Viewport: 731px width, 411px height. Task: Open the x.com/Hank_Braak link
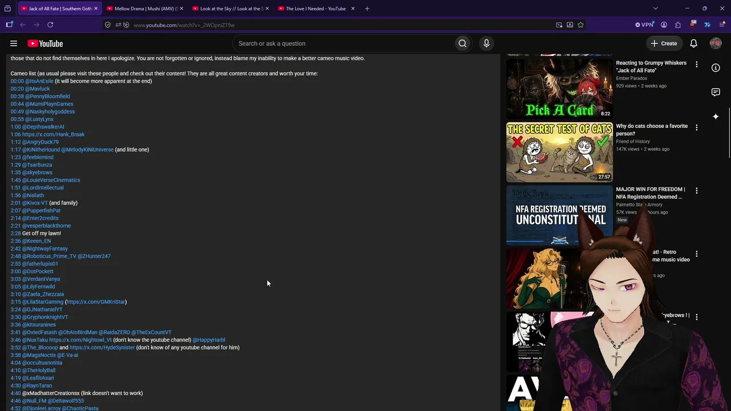pos(53,134)
